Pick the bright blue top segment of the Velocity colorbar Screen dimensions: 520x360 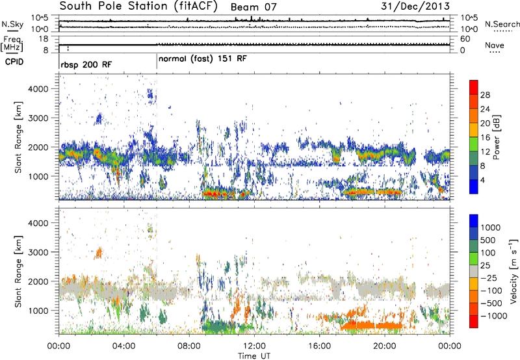pos(474,222)
